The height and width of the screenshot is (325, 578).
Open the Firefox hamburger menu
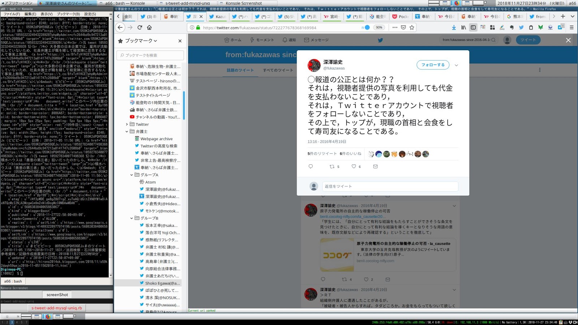(571, 27)
